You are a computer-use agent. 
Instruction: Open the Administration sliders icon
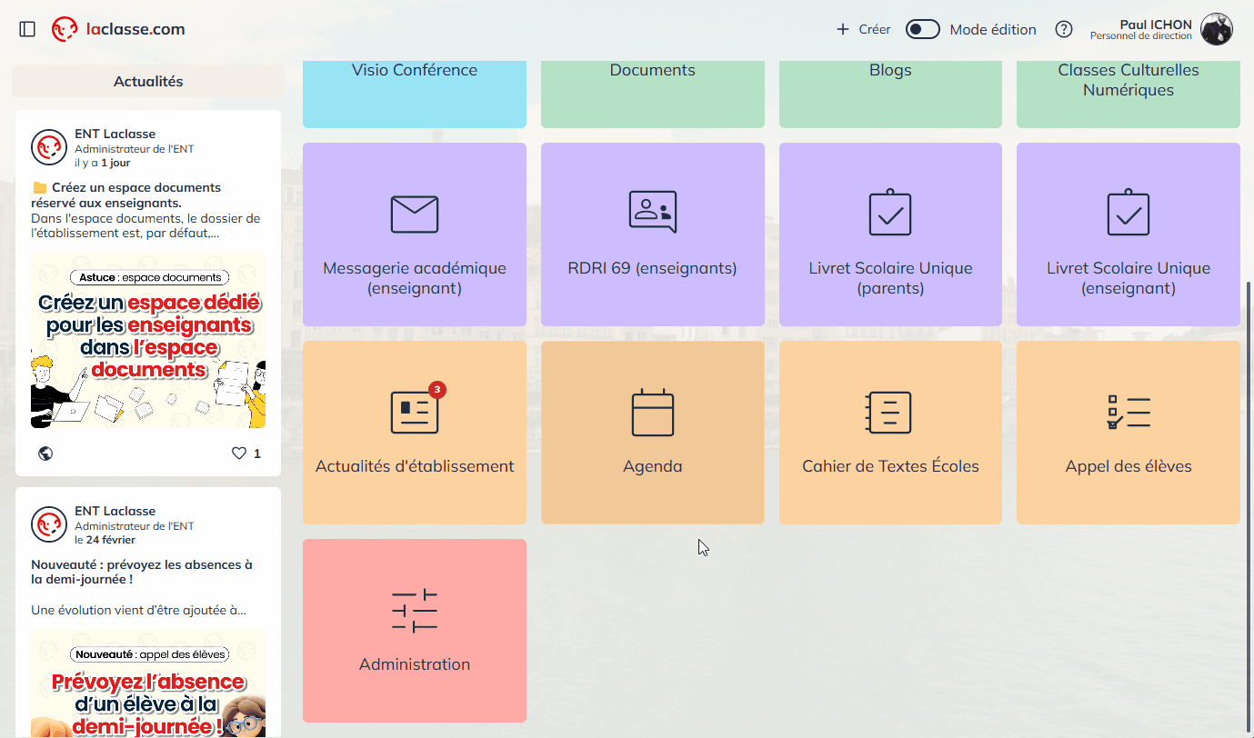(414, 611)
